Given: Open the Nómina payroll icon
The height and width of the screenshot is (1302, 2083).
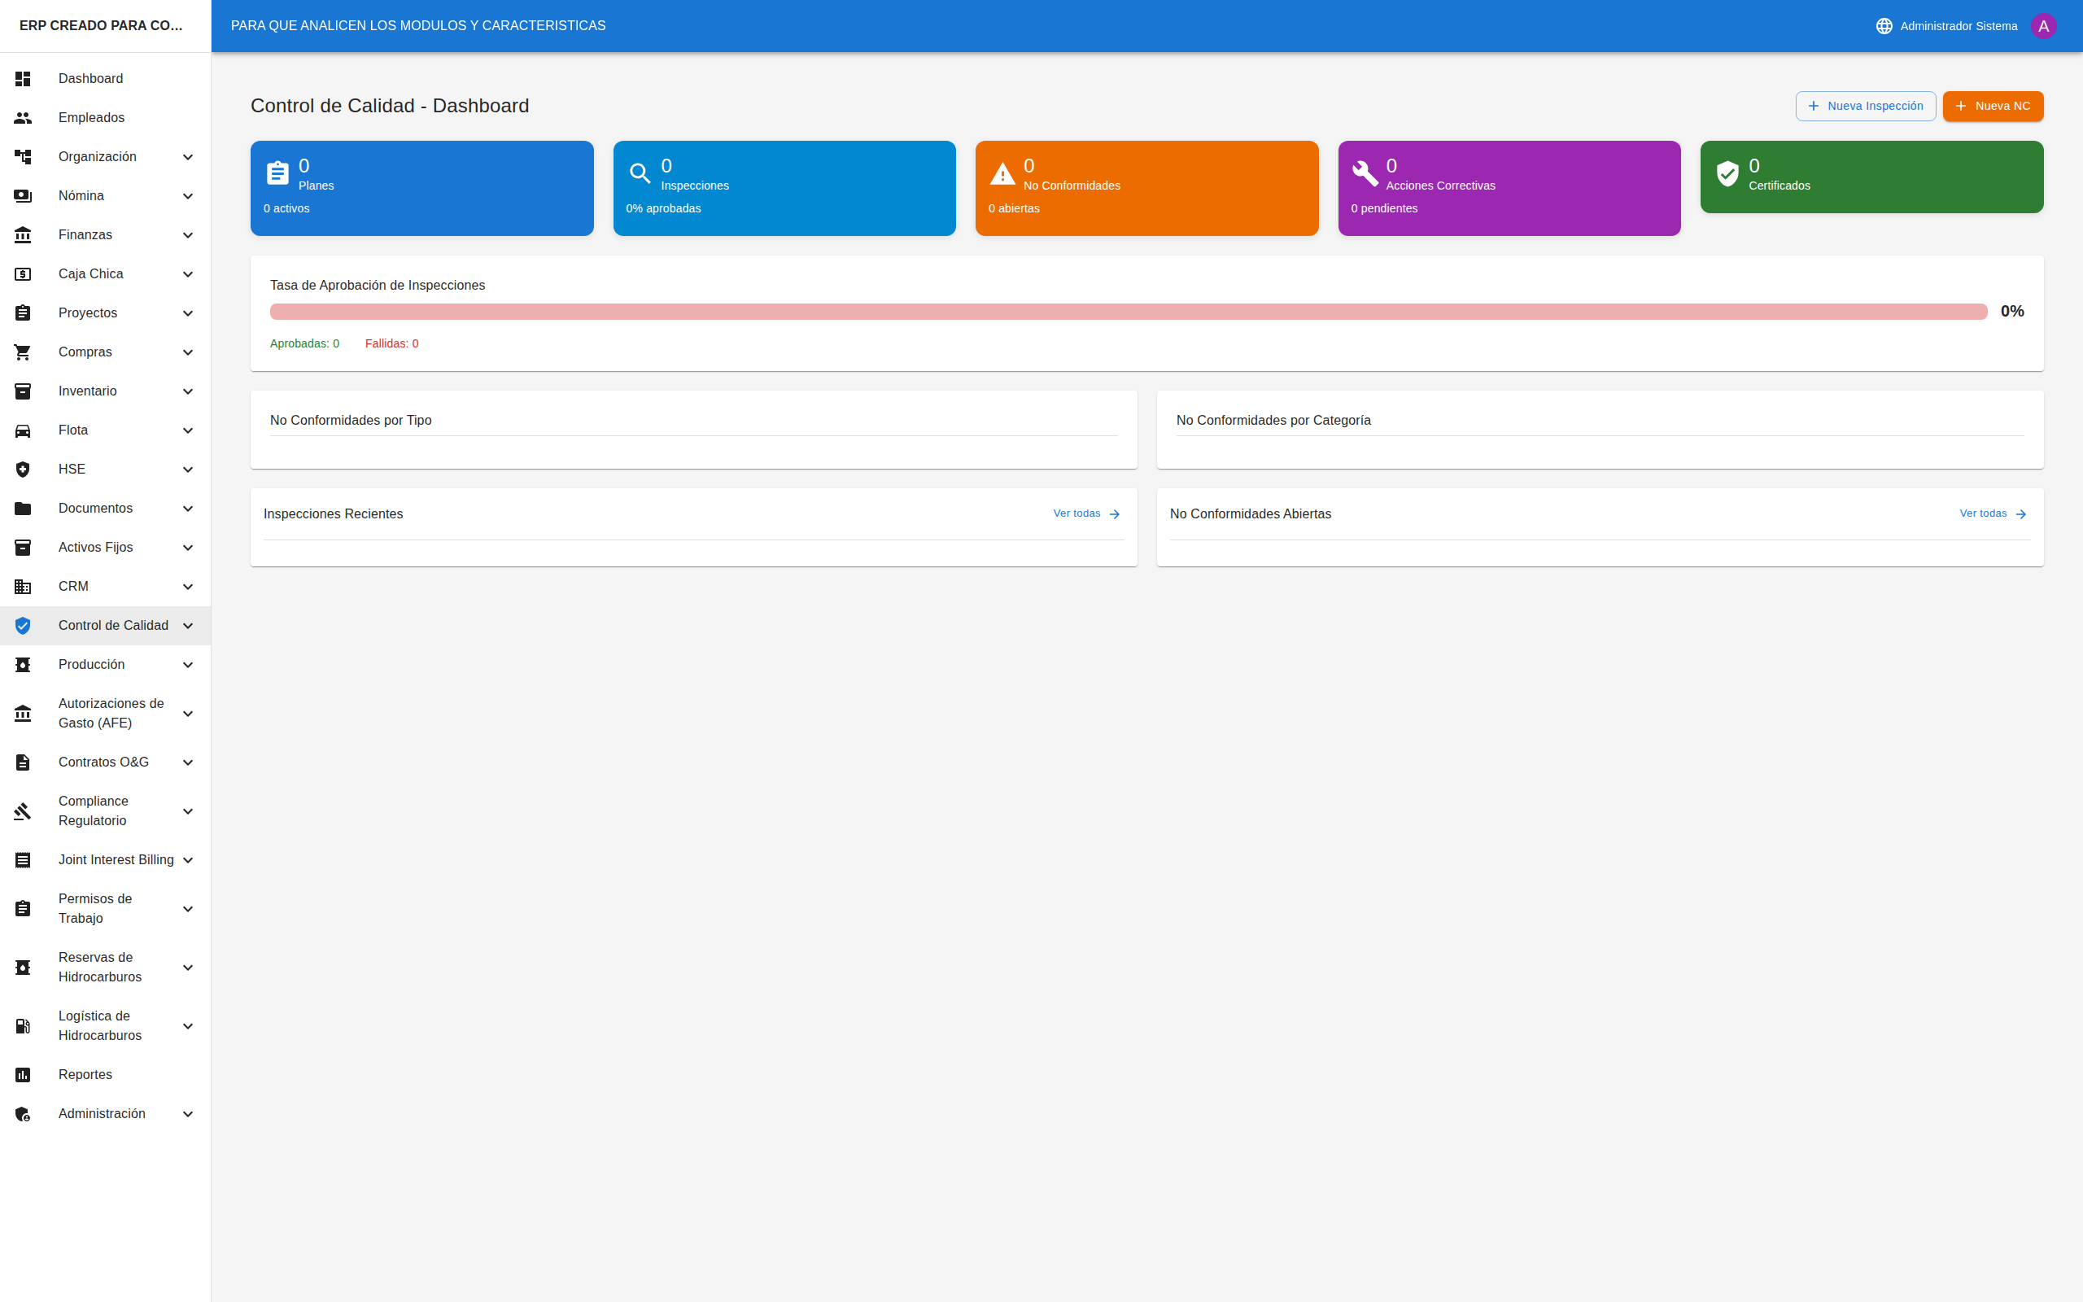Looking at the screenshot, I should 23,195.
